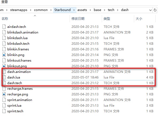Click the sprint.tech file icon
The width and height of the screenshot is (158, 123).
tap(4, 111)
